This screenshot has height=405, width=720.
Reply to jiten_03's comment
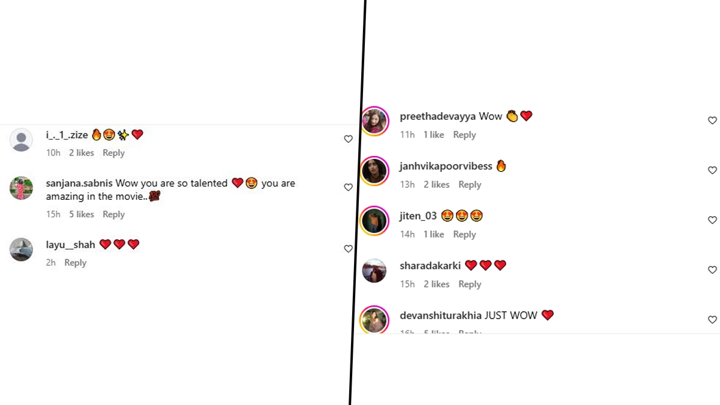[x=464, y=235]
